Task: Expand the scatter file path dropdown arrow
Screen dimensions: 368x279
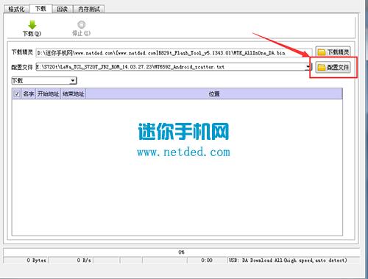Action: (x=308, y=67)
